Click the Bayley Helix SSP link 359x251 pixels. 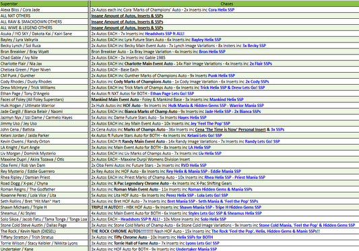click(206, 40)
